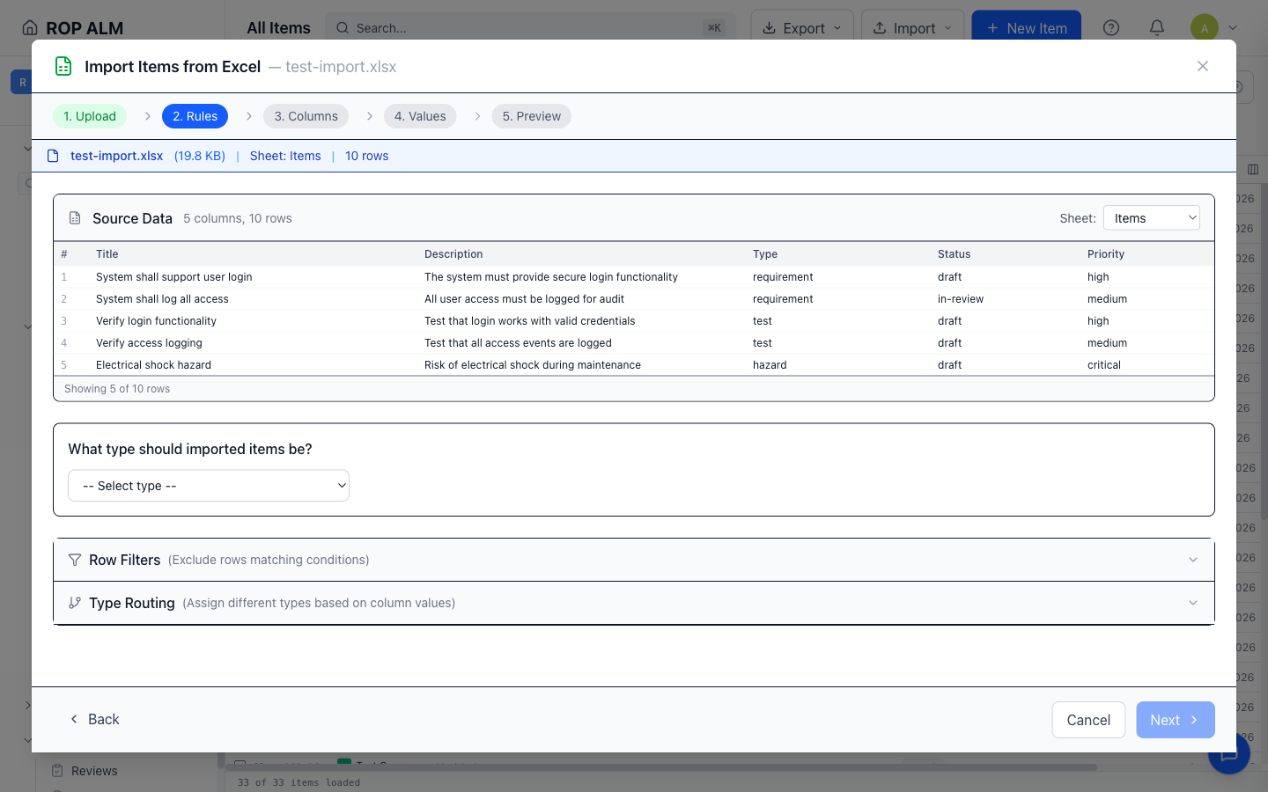
Task: Select the 2. Rules step
Action: pyautogui.click(x=195, y=116)
